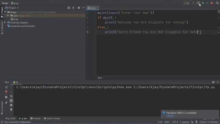
Task: Rerun fp using green rerun icon
Action: 6,87
